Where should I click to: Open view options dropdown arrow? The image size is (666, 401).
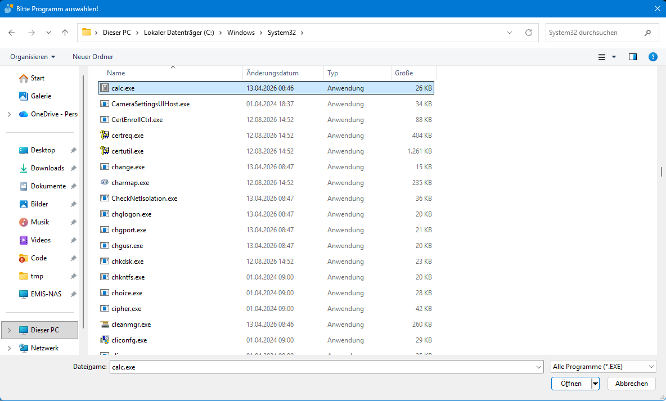coord(614,57)
